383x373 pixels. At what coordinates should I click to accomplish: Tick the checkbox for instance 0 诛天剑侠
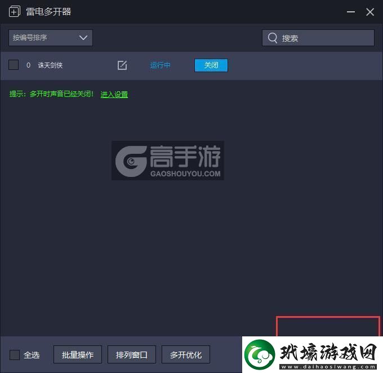[14, 65]
